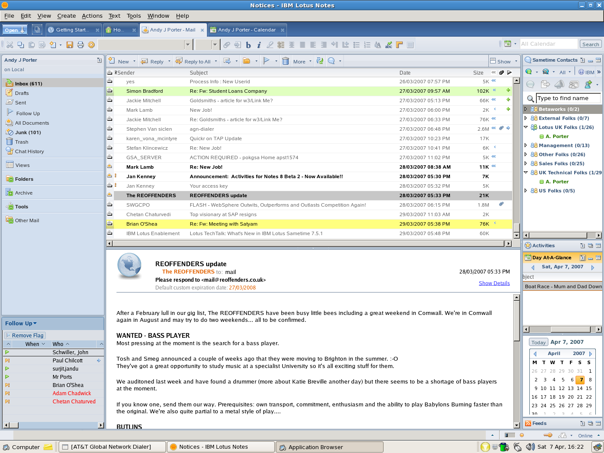Click the Today button in calendar
The height and width of the screenshot is (453, 604).
(538, 342)
